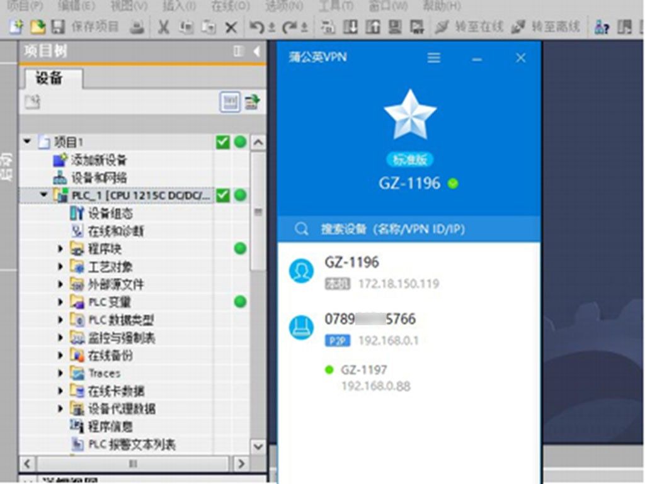This screenshot has height=484, width=645.
Task: Open the 视图(V) menu
Action: click(x=129, y=6)
